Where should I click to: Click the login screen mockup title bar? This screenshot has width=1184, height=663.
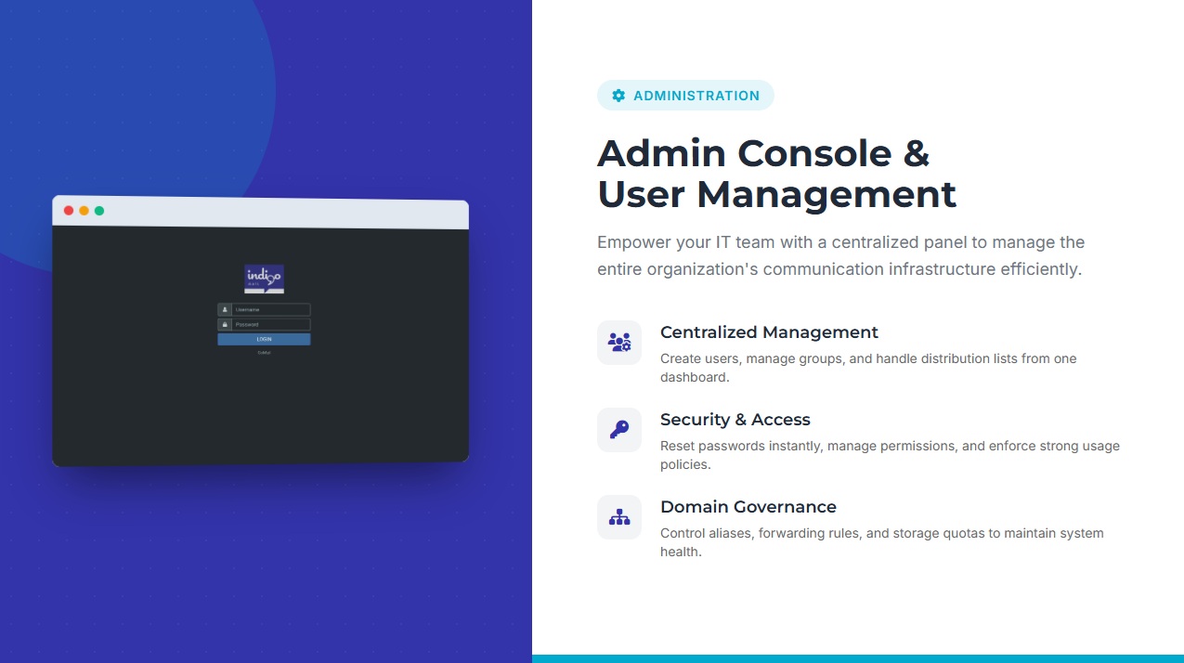(x=279, y=213)
